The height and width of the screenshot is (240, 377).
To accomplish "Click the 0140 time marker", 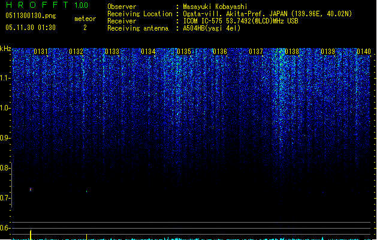I will [x=364, y=52].
